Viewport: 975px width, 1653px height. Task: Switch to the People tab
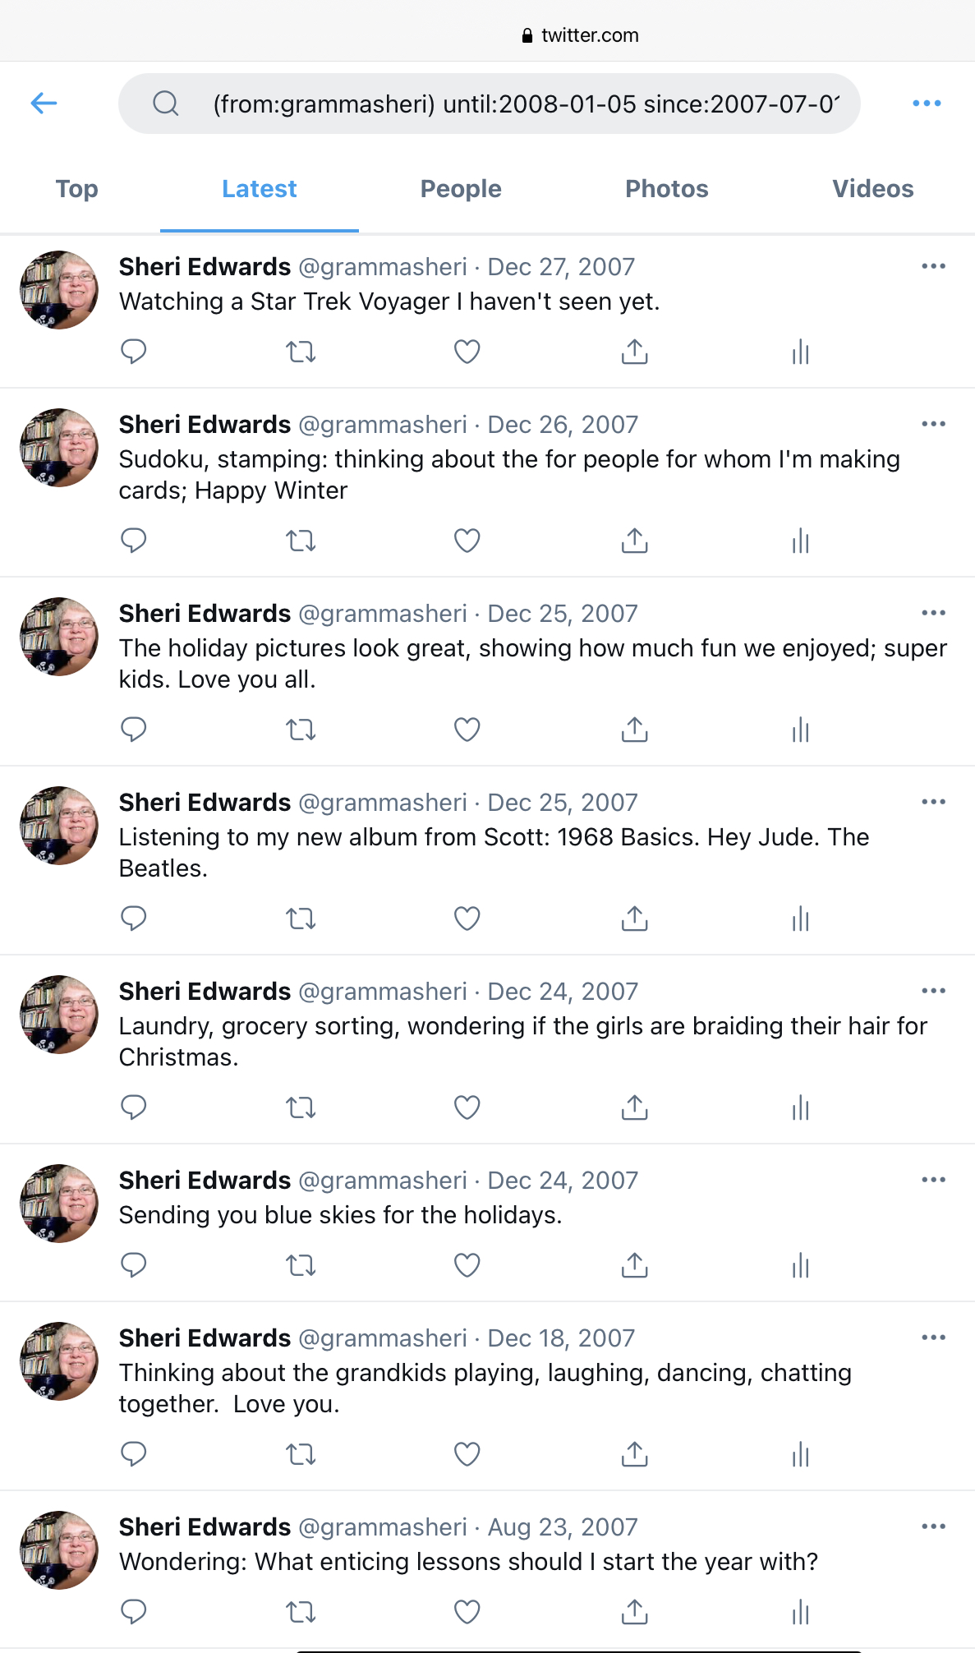pos(460,189)
